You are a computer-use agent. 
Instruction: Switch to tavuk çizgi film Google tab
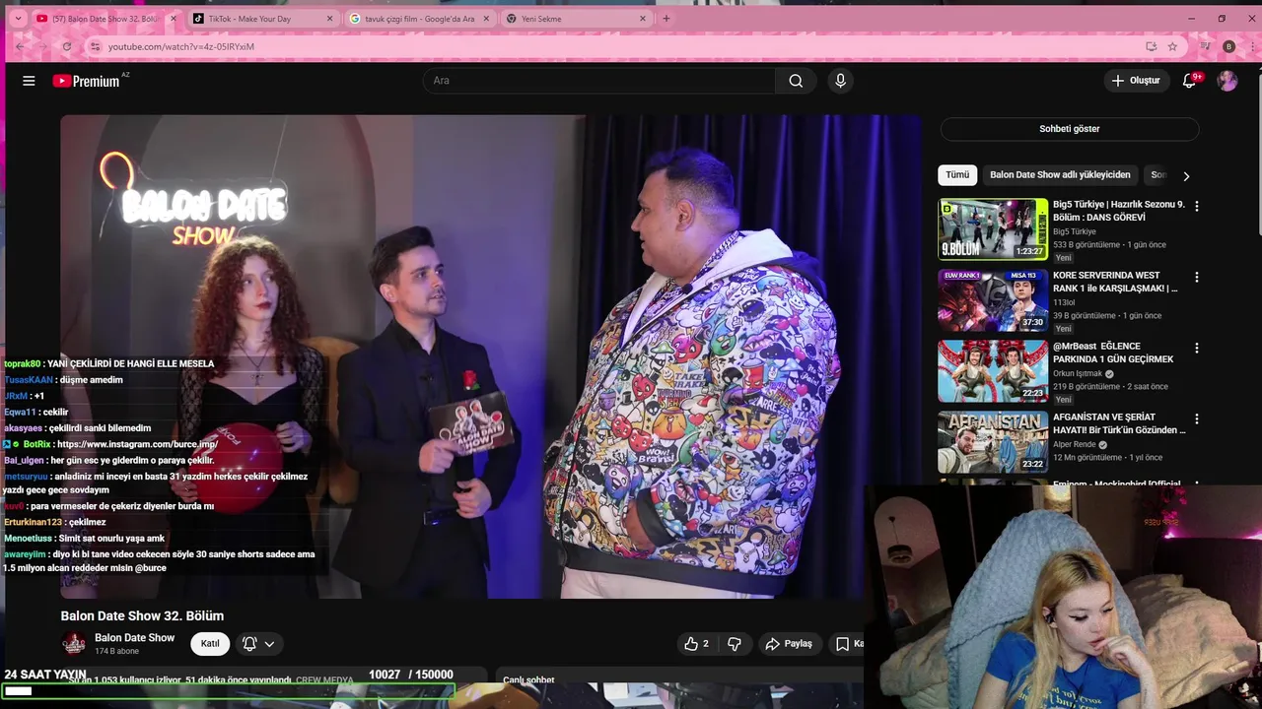click(x=420, y=19)
